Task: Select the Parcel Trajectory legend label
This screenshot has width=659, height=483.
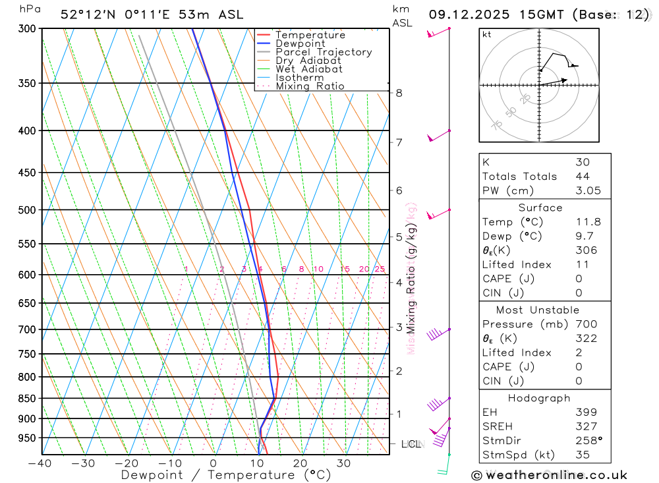Action: tap(324, 51)
